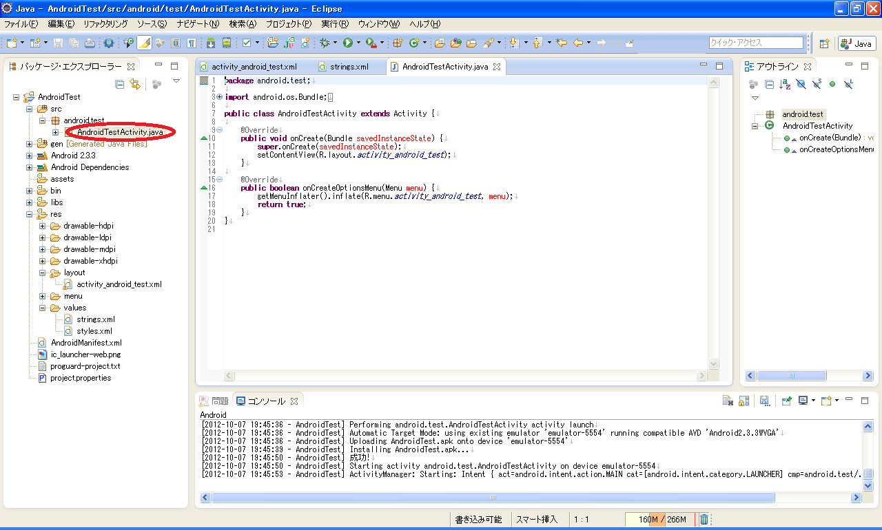Run garbage collector trash icon
Screen dimensions: 882x530
coord(704,520)
